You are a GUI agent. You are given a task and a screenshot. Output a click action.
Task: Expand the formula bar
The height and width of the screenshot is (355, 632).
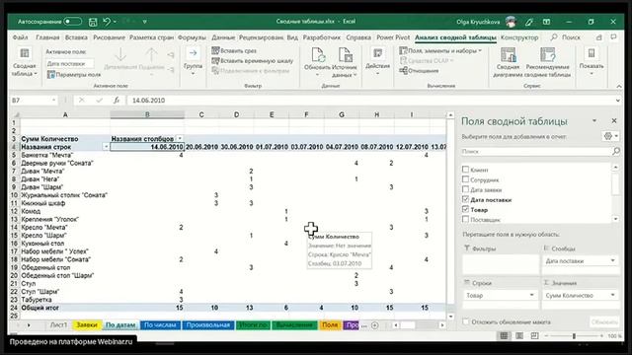618,101
